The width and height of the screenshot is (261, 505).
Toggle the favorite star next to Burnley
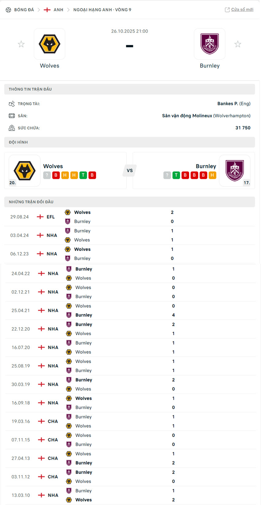coord(238,44)
